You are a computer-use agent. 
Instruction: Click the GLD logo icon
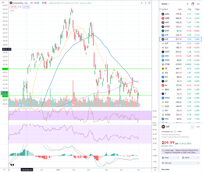click(163, 102)
